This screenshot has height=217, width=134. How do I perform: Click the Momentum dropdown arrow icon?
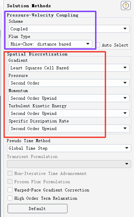point(125,98)
